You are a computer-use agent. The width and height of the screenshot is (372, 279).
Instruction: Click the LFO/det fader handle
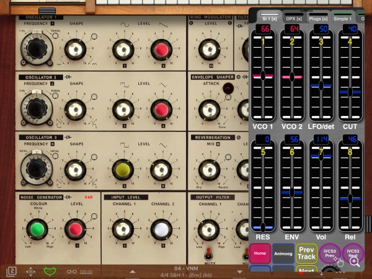(321, 86)
